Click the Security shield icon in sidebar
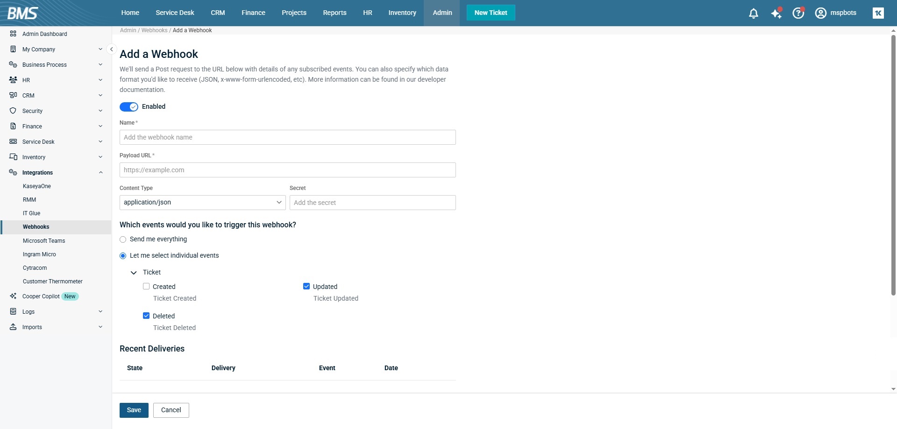Image resolution: width=897 pixels, height=429 pixels. (13, 111)
